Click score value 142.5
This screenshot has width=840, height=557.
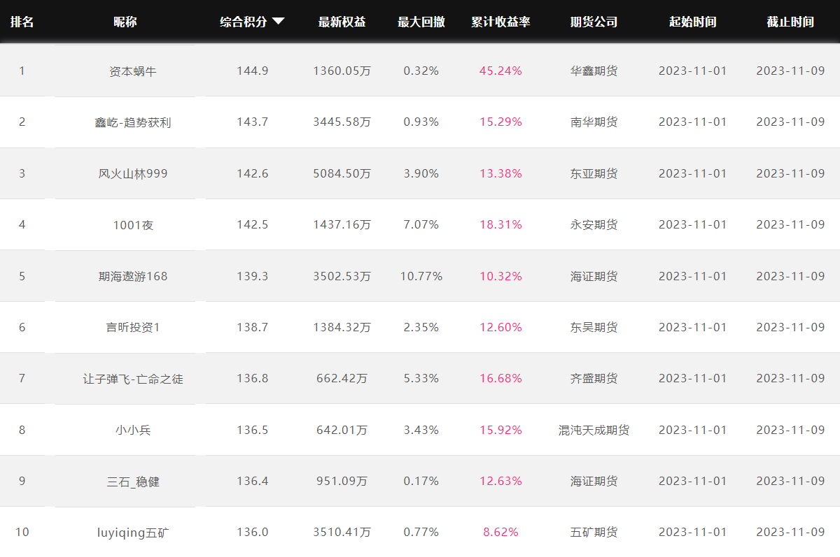coord(252,224)
